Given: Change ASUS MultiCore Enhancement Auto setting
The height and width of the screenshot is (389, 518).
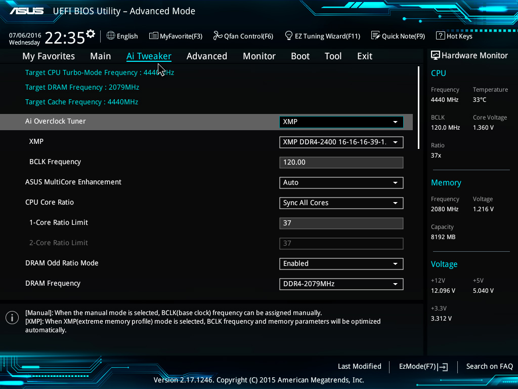Looking at the screenshot, I should tap(341, 183).
